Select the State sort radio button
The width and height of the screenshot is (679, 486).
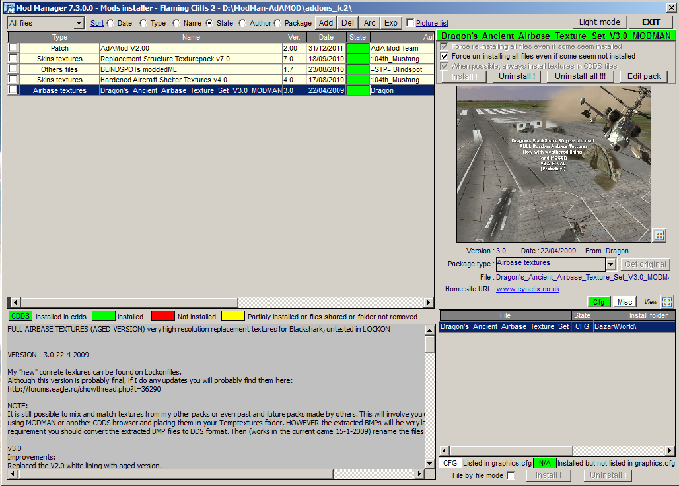[x=209, y=23]
